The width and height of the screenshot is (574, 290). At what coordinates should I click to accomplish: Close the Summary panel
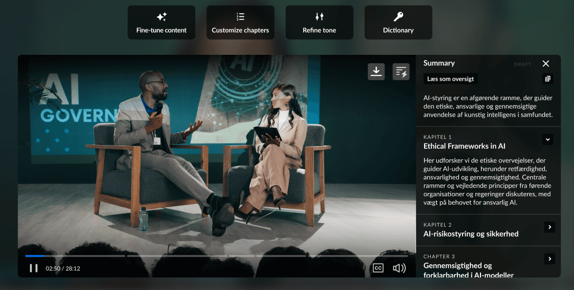(x=545, y=64)
